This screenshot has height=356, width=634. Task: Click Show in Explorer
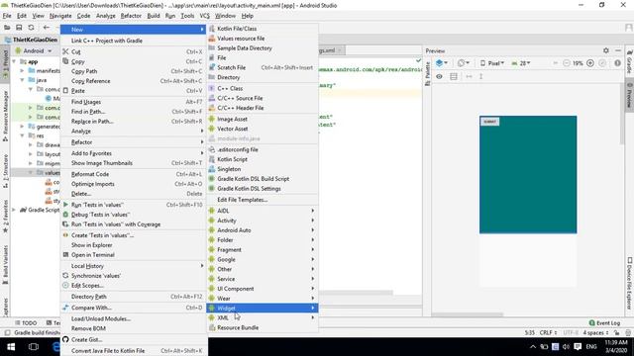click(x=133, y=245)
